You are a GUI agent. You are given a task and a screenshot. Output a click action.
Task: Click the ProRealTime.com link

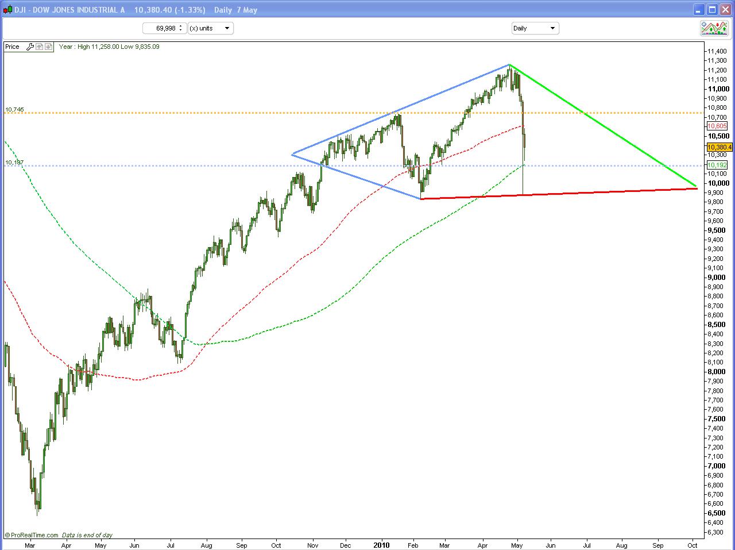pyautogui.click(x=32, y=534)
